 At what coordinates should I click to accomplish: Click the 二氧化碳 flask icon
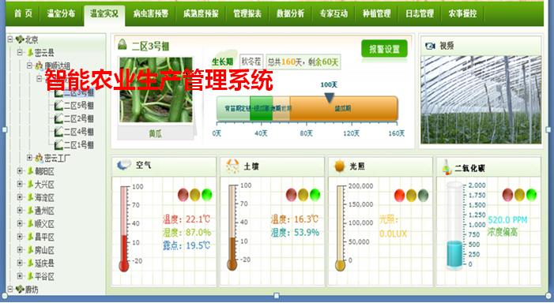447,167
